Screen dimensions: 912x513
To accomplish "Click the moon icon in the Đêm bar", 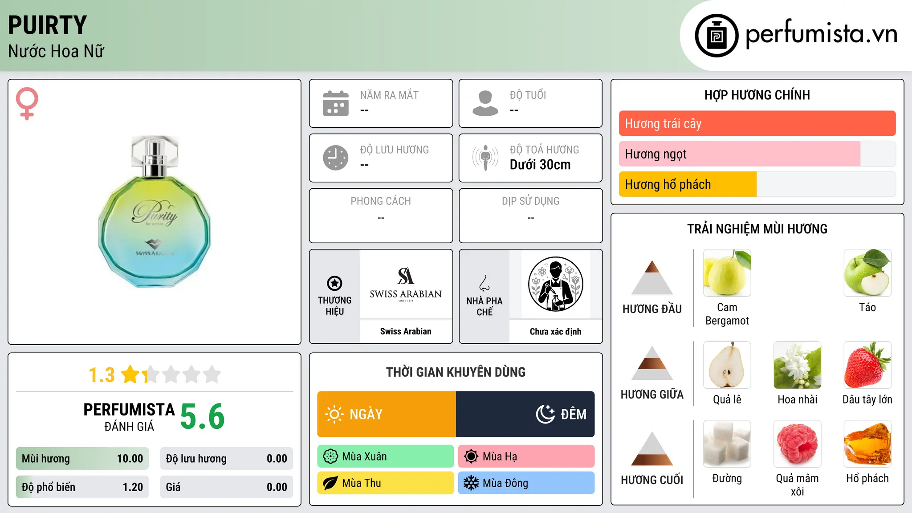I will click(546, 414).
